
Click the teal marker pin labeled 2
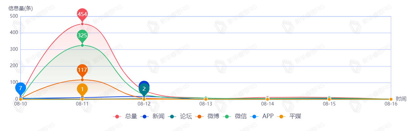click(144, 88)
